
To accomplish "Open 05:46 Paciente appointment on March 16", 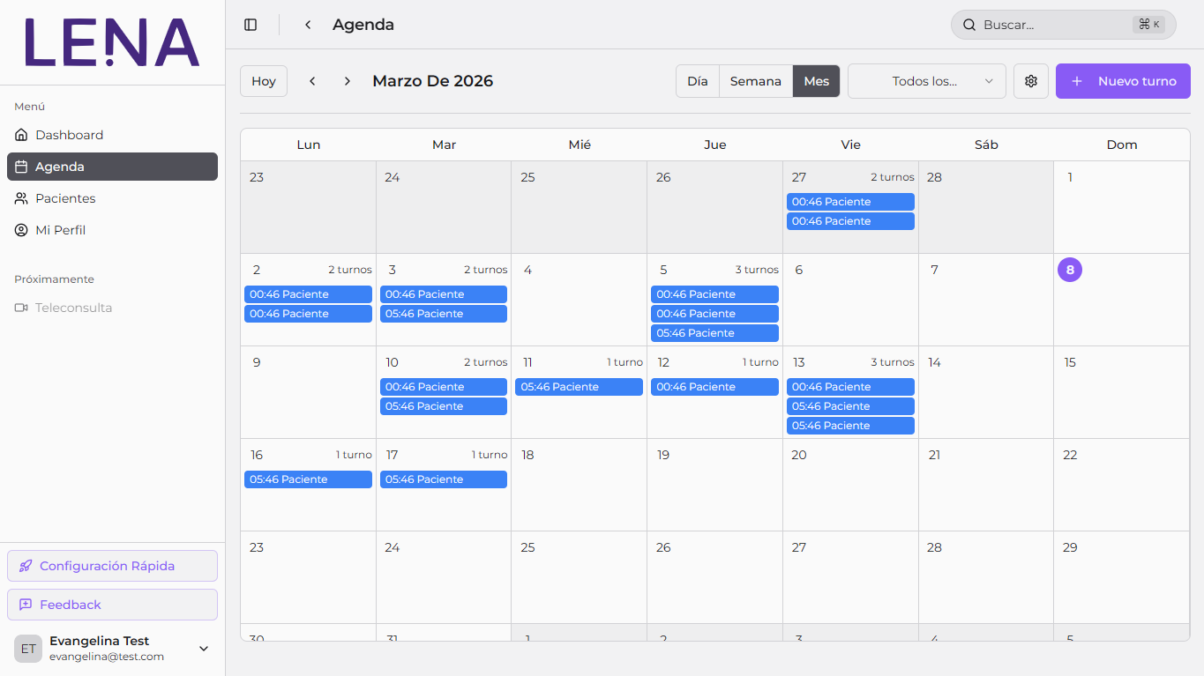I will [308, 479].
